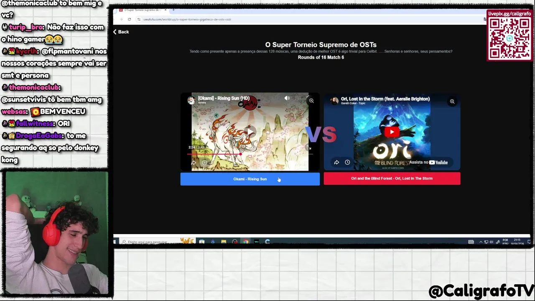Show hidden system tray icons
This screenshot has height=301, width=535.
(481, 242)
